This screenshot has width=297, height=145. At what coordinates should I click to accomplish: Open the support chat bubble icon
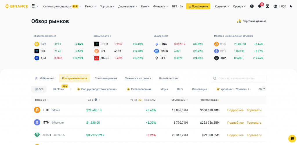click(292, 139)
